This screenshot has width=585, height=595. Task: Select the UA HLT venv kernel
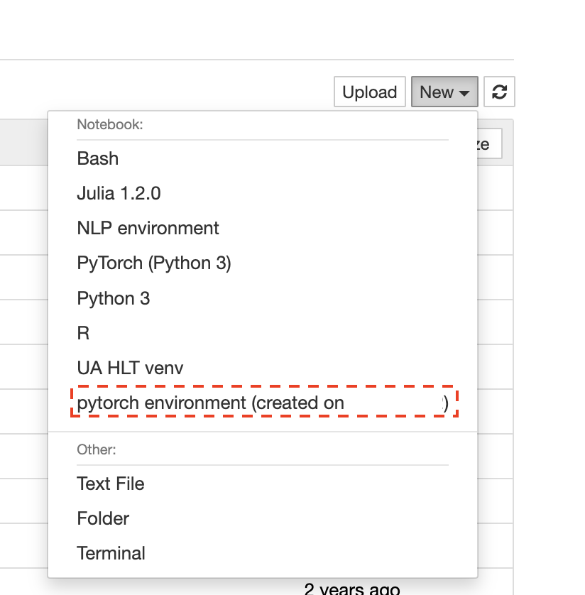pyautogui.click(x=130, y=368)
